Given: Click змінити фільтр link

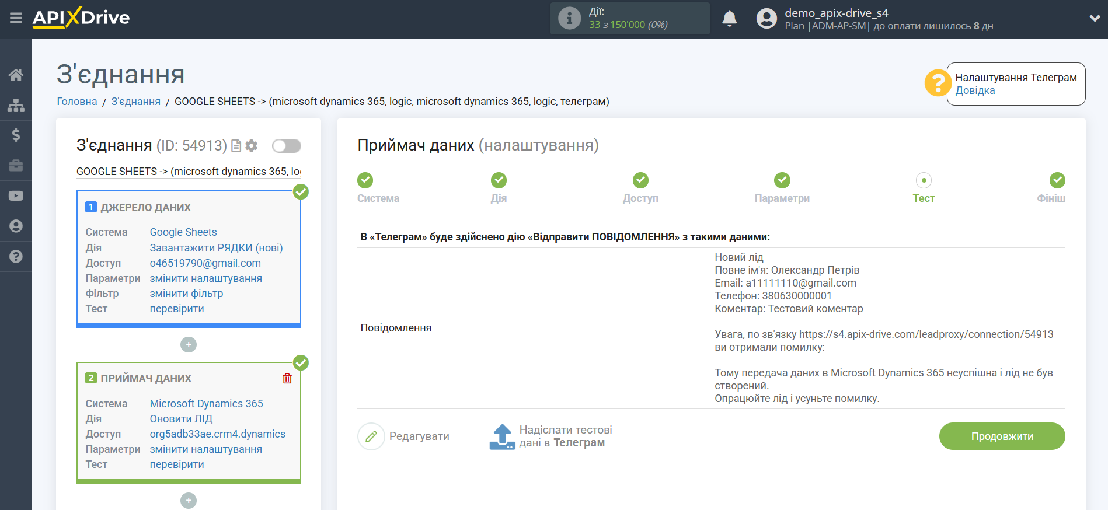Looking at the screenshot, I should (x=186, y=294).
